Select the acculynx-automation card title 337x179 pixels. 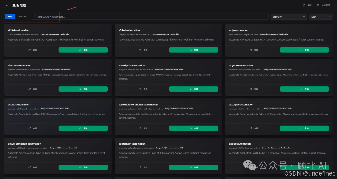click(x=241, y=105)
